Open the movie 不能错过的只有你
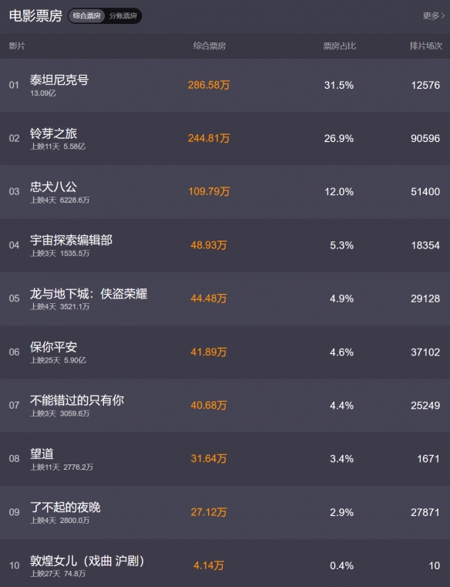Image resolution: width=450 pixels, height=587 pixels. (77, 400)
